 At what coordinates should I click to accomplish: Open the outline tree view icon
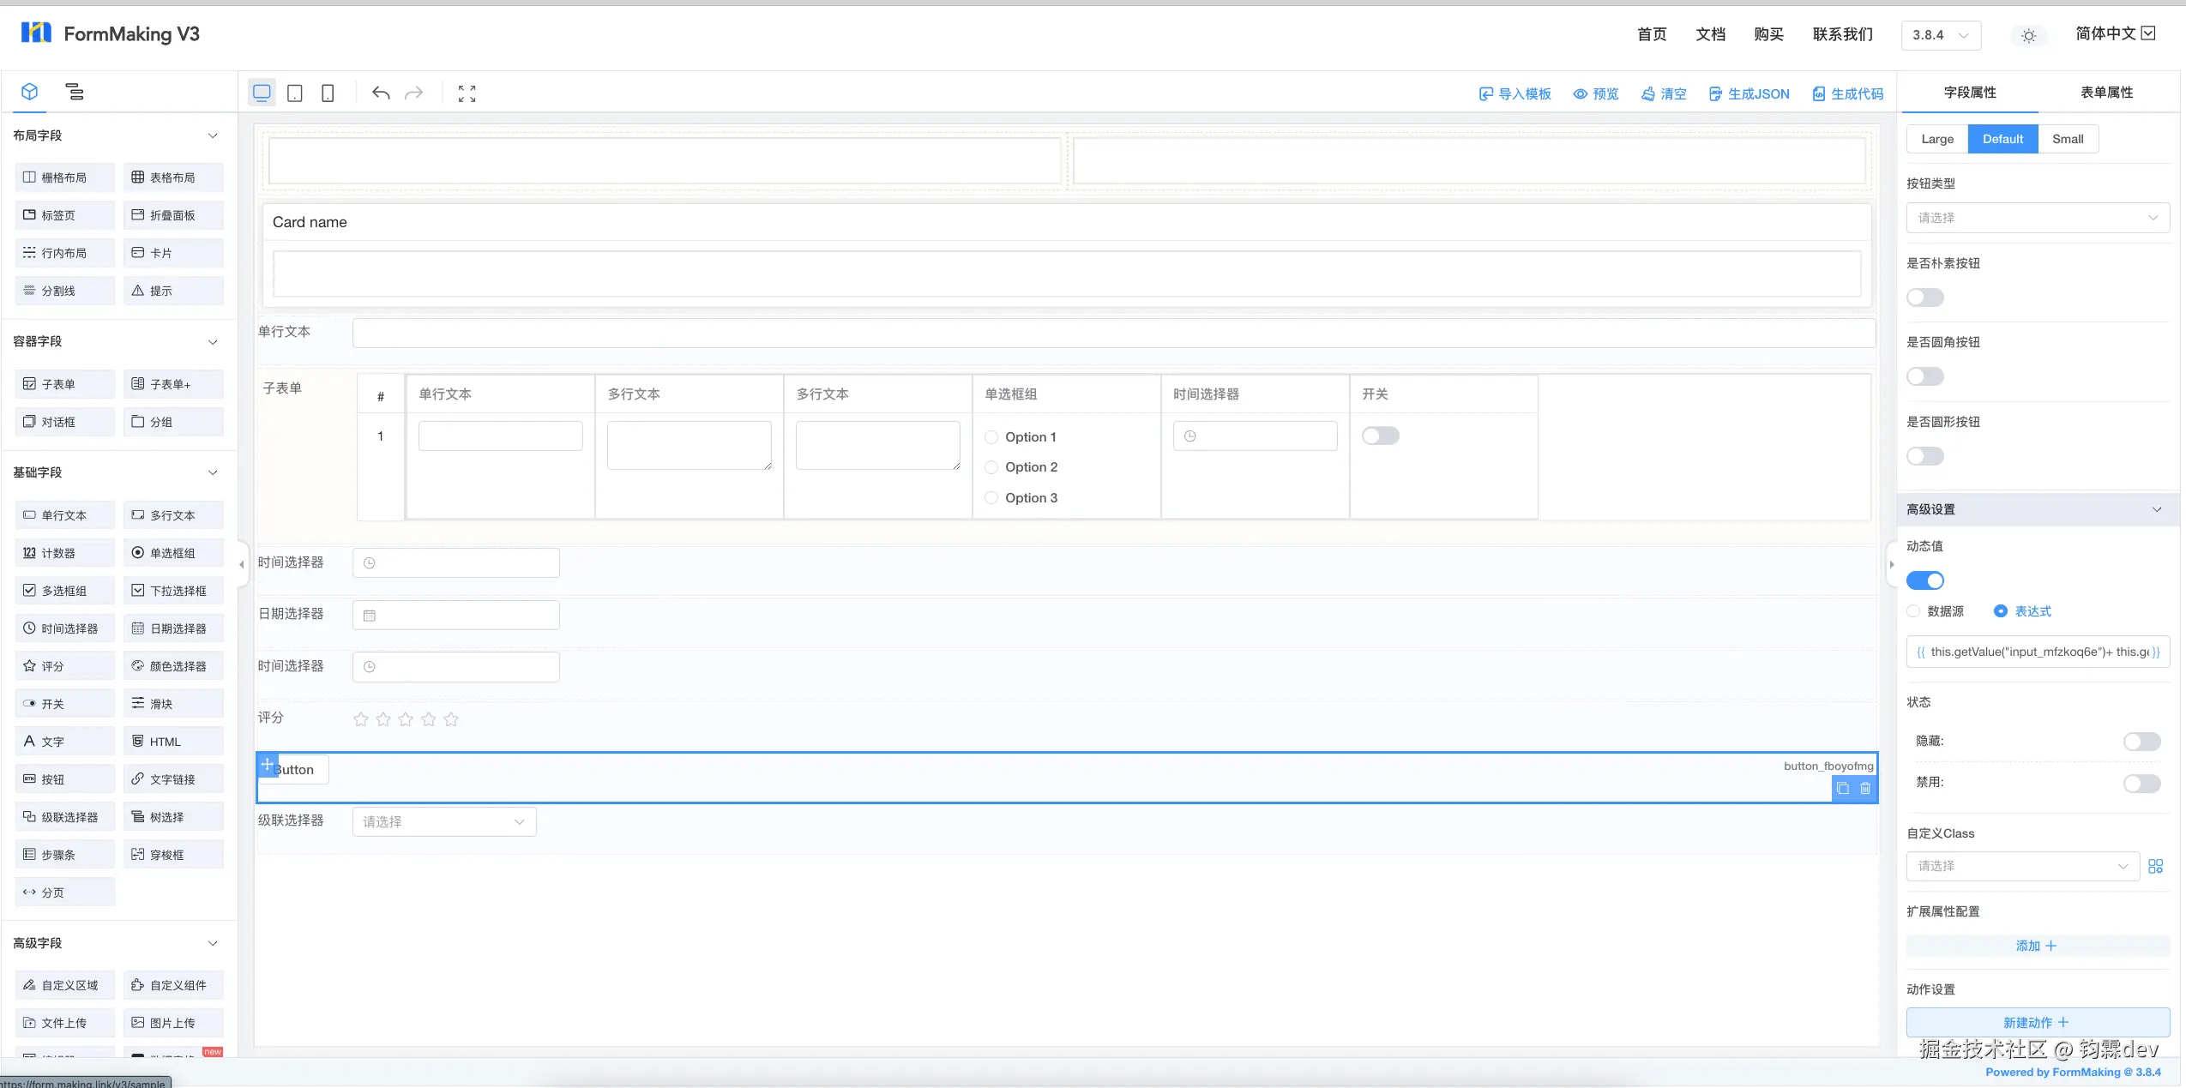(75, 92)
